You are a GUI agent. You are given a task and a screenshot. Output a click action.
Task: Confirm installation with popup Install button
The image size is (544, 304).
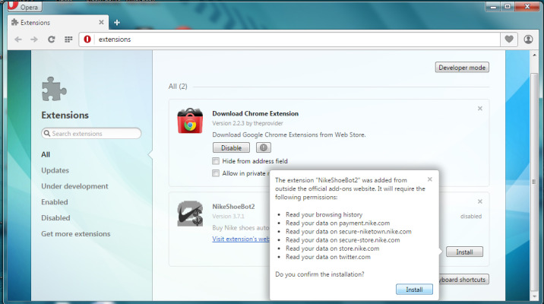click(414, 289)
